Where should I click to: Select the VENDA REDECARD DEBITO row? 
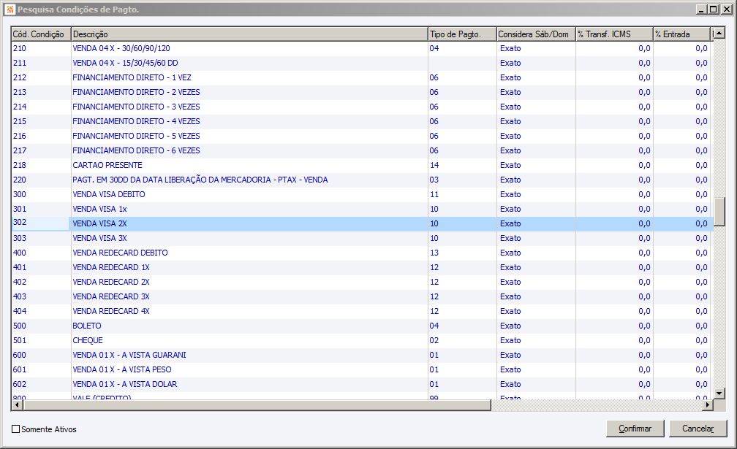click(363, 253)
